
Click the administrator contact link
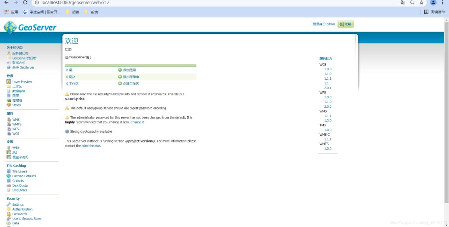91,146
